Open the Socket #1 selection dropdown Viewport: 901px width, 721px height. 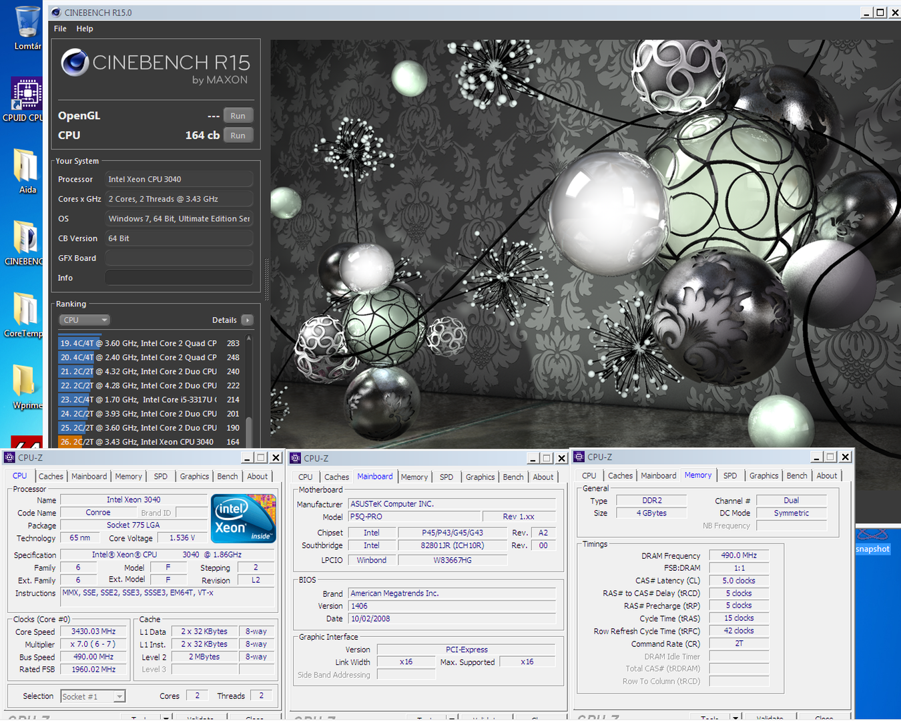coord(92,696)
